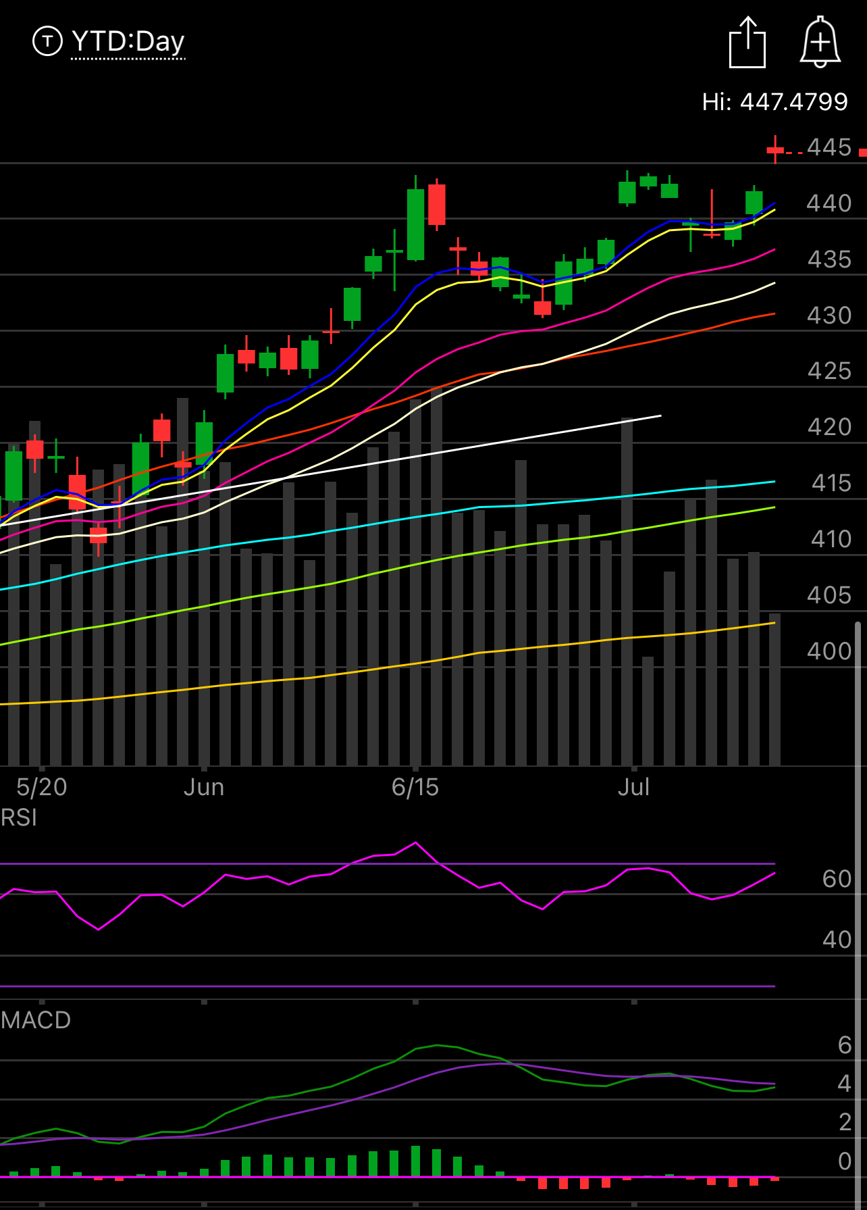Click the RSI 40 level label
This screenshot has height=1210, width=867.
coord(837,940)
